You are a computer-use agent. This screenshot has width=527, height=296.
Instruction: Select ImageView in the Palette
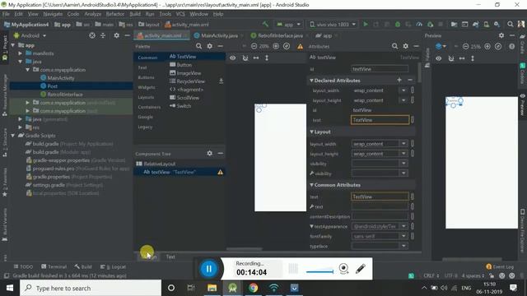(189, 73)
